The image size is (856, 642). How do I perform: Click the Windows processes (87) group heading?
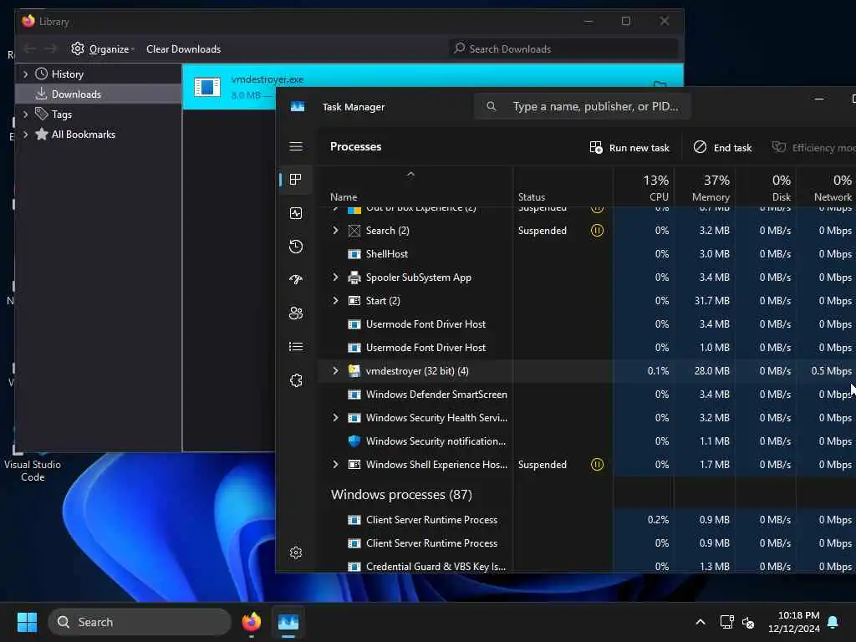pos(401,495)
